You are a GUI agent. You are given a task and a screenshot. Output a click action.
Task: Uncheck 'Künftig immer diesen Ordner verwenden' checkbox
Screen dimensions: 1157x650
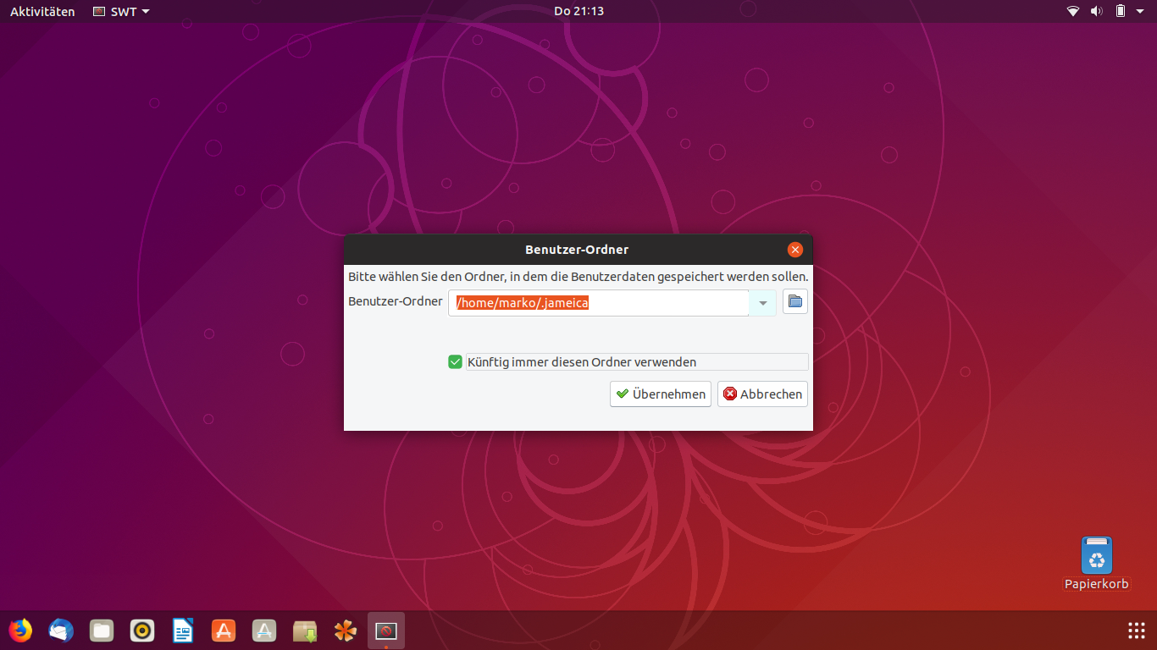(x=455, y=362)
